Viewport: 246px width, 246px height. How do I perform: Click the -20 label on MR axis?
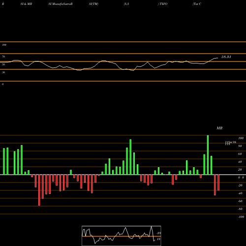[240, 185]
